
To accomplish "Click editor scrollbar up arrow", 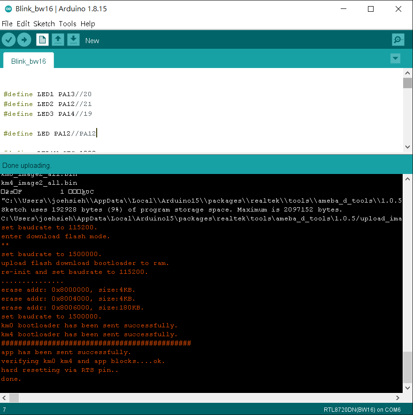I will point(407,73).
